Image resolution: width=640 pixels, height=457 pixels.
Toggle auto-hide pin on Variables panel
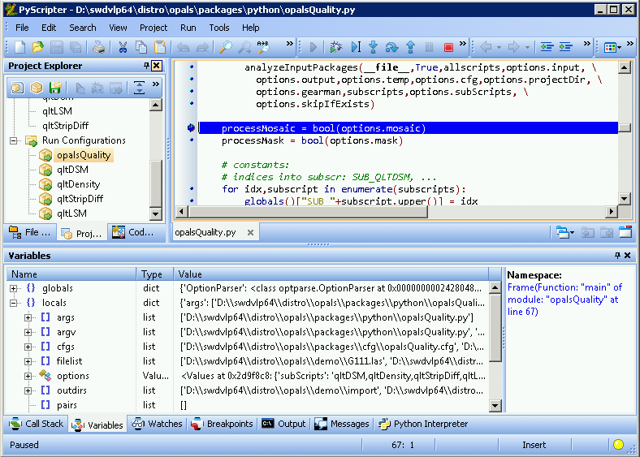(x=616, y=256)
